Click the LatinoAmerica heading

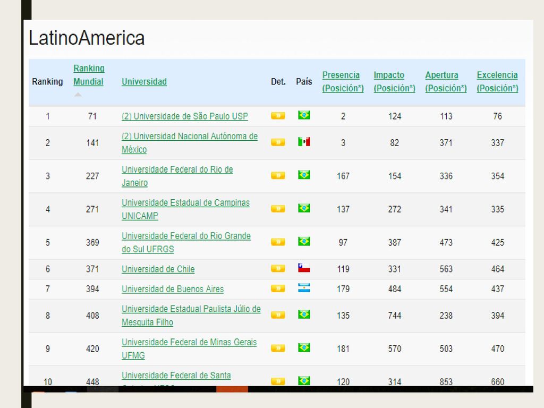point(87,38)
